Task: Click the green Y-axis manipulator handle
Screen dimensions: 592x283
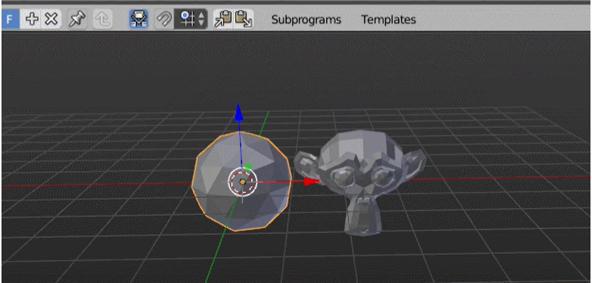Action: pos(248,166)
